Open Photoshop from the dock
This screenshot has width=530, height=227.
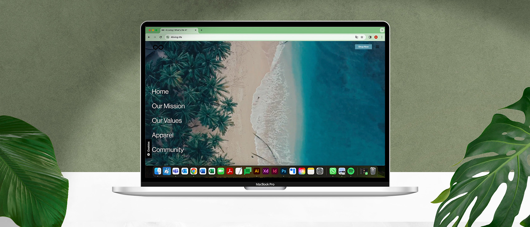[284, 171]
